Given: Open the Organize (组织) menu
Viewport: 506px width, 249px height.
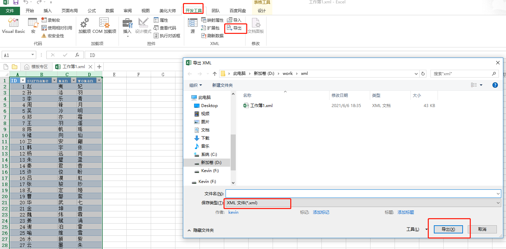Looking at the screenshot, I should pos(195,85).
